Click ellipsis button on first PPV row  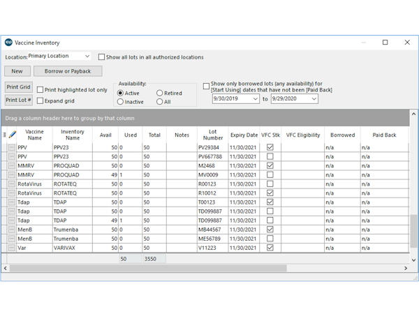(x=11, y=148)
